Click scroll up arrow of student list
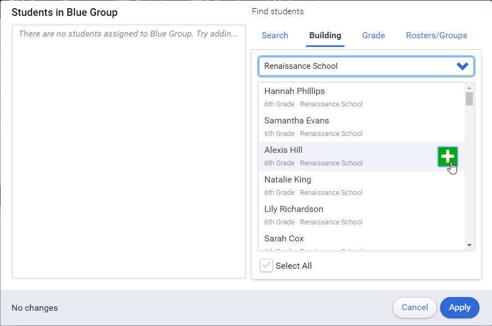 (x=469, y=88)
